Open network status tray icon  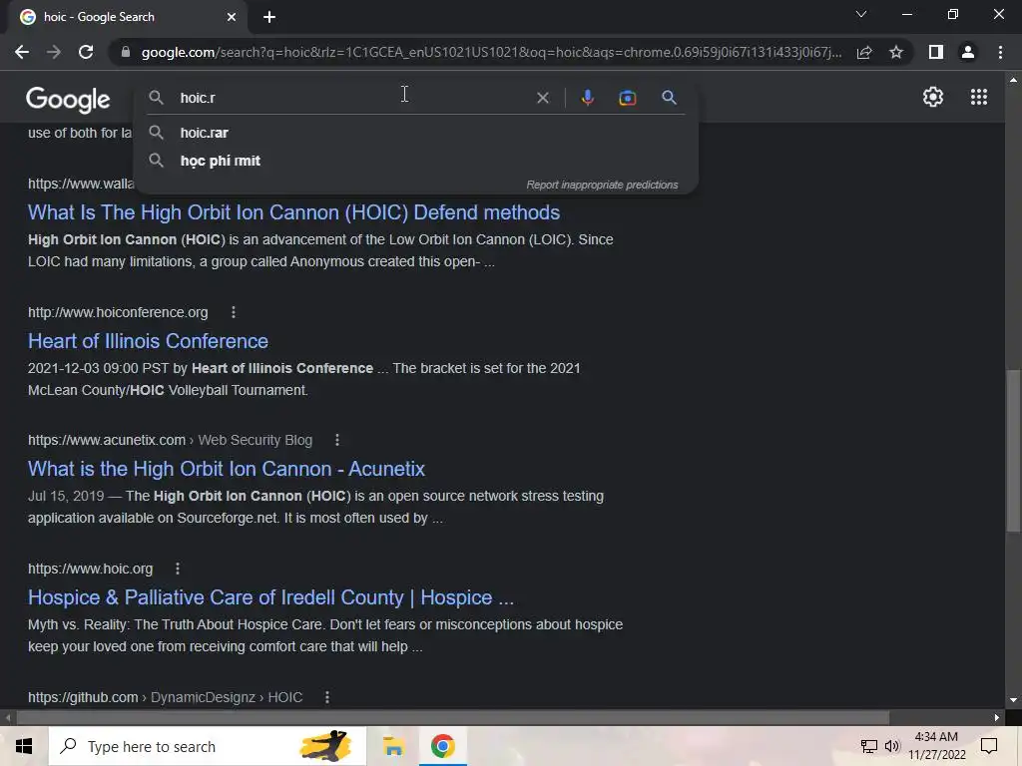pos(869,746)
